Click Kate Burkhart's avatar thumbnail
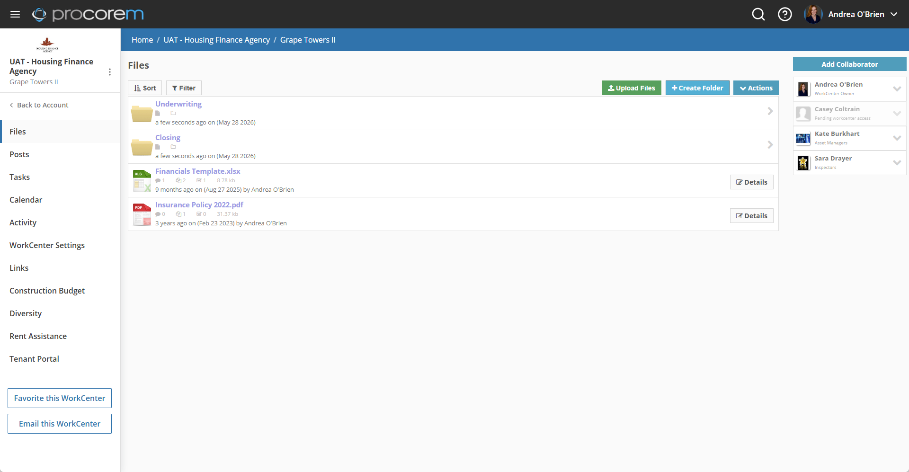 pyautogui.click(x=803, y=138)
